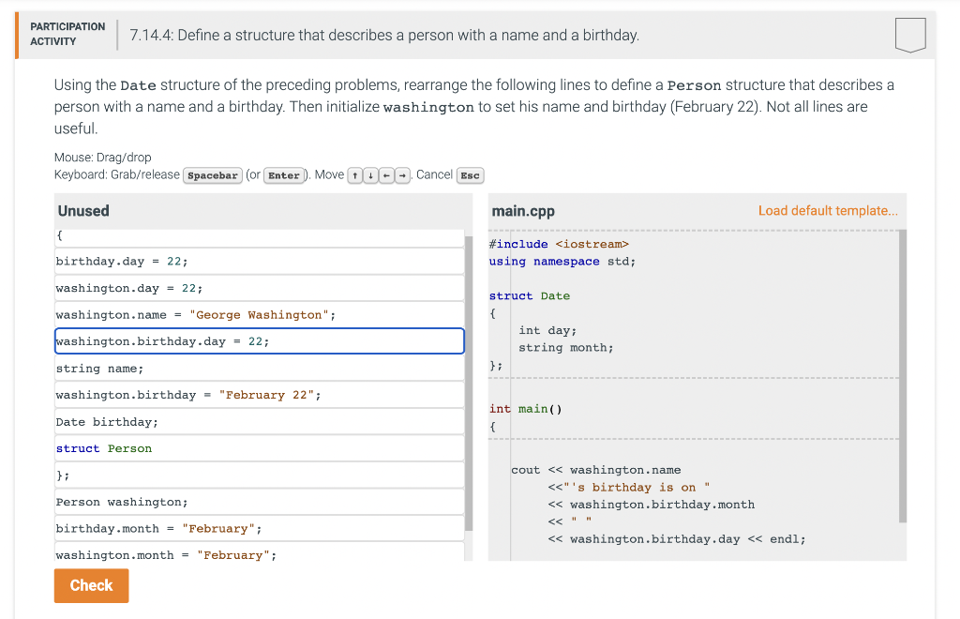Select the up arrow move badge

354,175
